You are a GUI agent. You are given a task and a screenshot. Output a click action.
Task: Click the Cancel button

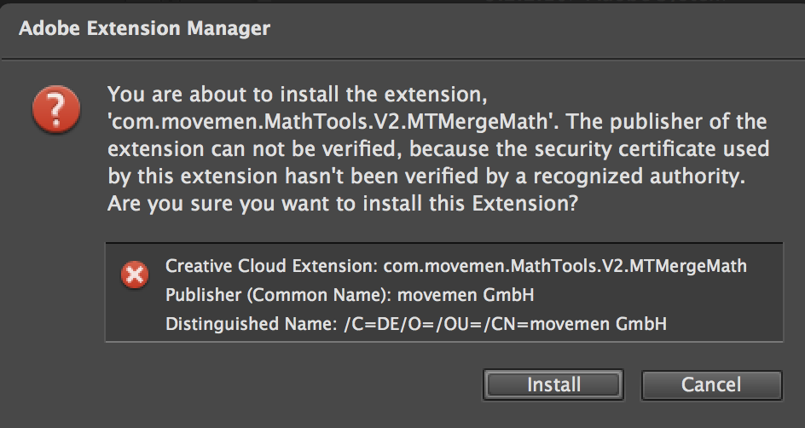tap(711, 385)
